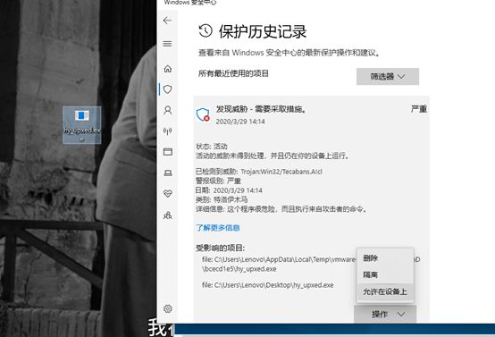Viewport: 495px width, 337px height.
Task: Click the 类别: 特洛伊木马 line
Action: [x=222, y=199]
